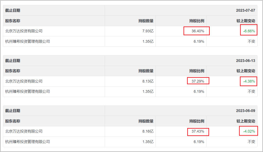Click the 2023-06-13 cutoff date
This screenshot has width=263, height=152.
(246, 61)
